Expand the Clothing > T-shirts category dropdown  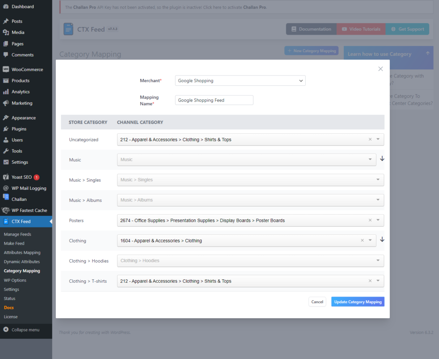(x=378, y=281)
